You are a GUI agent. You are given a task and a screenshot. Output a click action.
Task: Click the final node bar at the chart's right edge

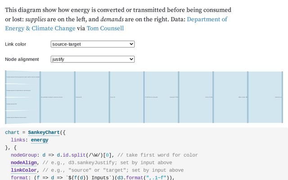tap(282, 97)
